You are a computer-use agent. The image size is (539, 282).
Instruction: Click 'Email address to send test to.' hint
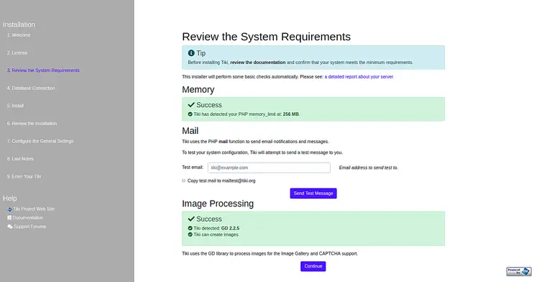pos(369,168)
